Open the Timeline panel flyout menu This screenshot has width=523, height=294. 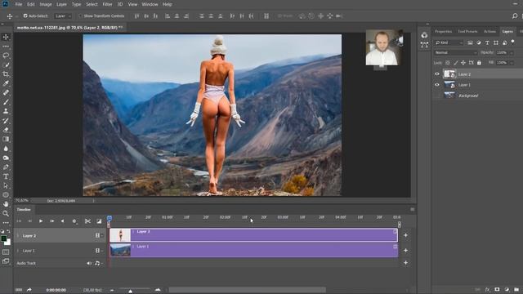coord(412,209)
